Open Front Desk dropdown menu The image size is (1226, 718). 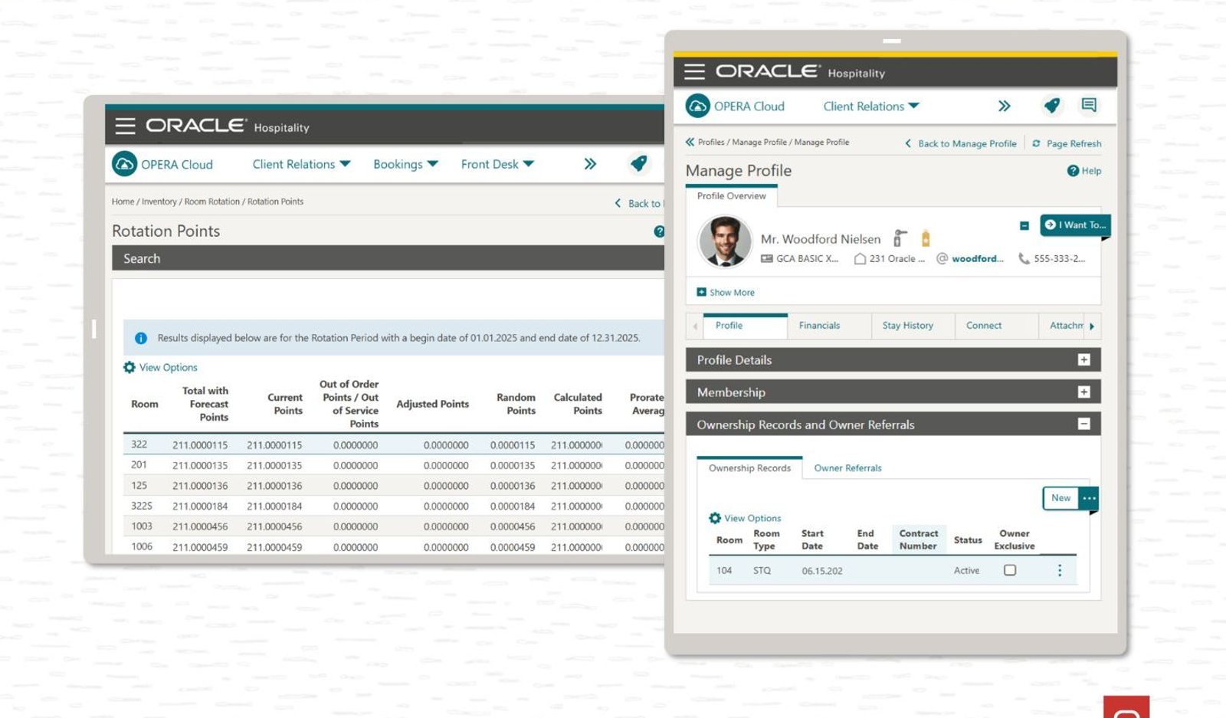[497, 164]
